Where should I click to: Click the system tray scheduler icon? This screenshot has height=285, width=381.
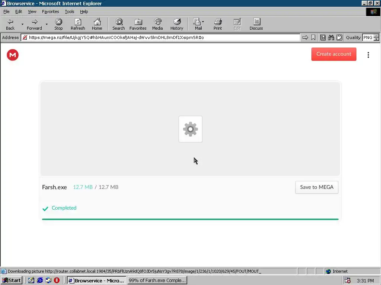(348, 281)
